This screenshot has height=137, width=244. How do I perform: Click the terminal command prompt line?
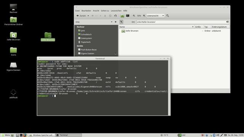point(103,96)
